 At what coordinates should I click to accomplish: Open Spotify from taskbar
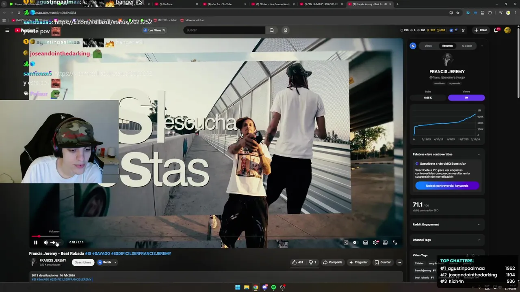click(x=273, y=287)
